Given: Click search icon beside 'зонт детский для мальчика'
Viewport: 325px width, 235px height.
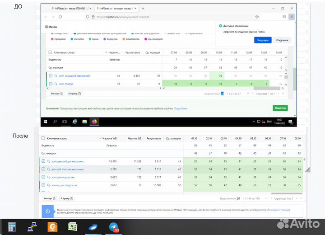Looking at the screenshot, I should point(48,161).
